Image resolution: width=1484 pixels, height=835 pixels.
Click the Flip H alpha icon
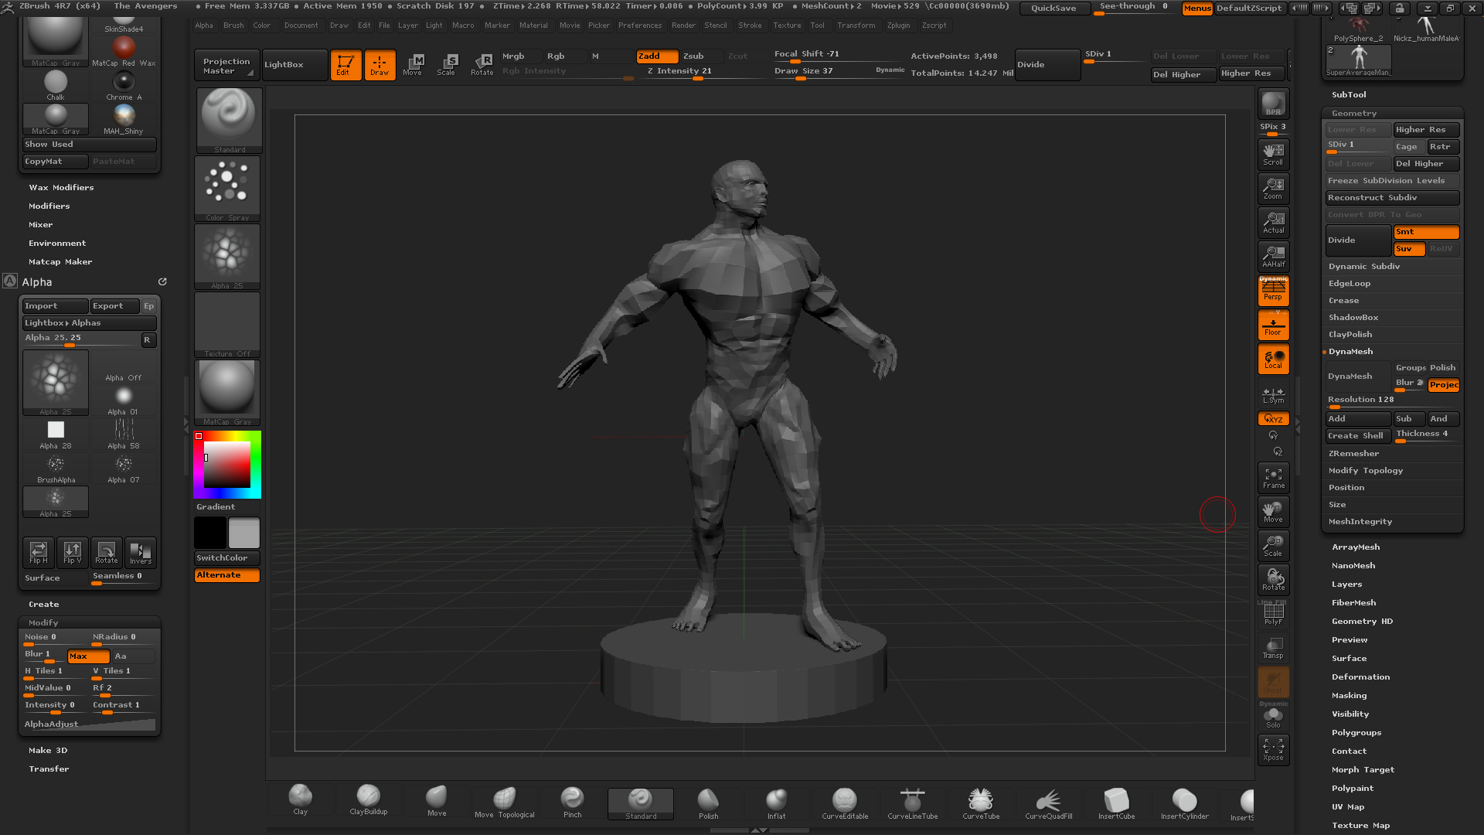(39, 552)
